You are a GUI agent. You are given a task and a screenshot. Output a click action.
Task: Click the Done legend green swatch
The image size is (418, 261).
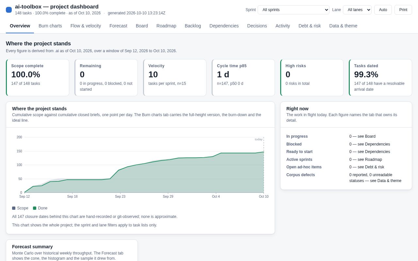pos(35,208)
